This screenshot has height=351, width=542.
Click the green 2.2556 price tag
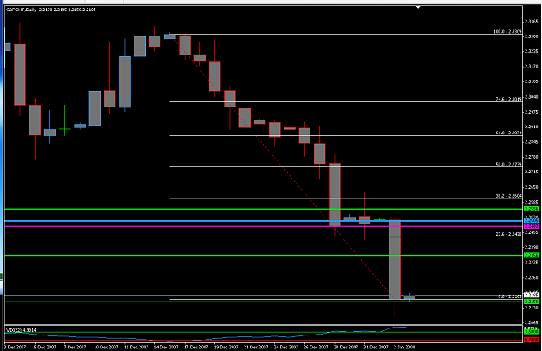click(532, 209)
